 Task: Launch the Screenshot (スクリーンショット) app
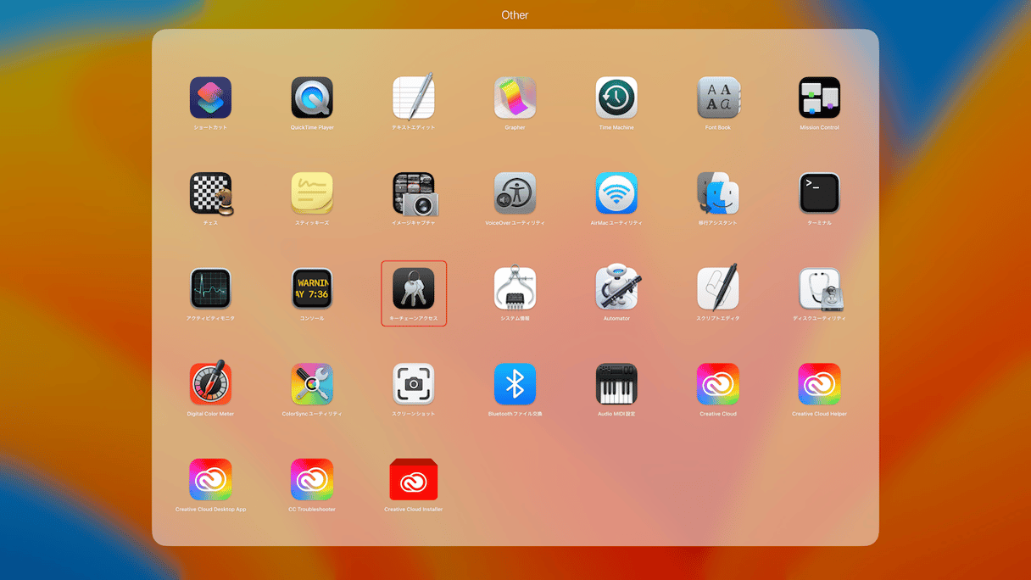click(x=414, y=384)
